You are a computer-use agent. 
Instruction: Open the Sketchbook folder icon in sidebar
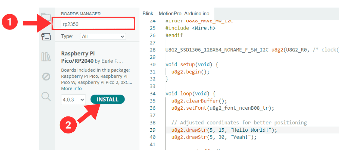[45, 16]
